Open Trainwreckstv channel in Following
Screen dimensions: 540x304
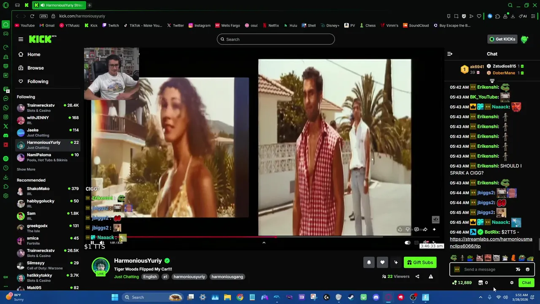[x=48, y=108]
